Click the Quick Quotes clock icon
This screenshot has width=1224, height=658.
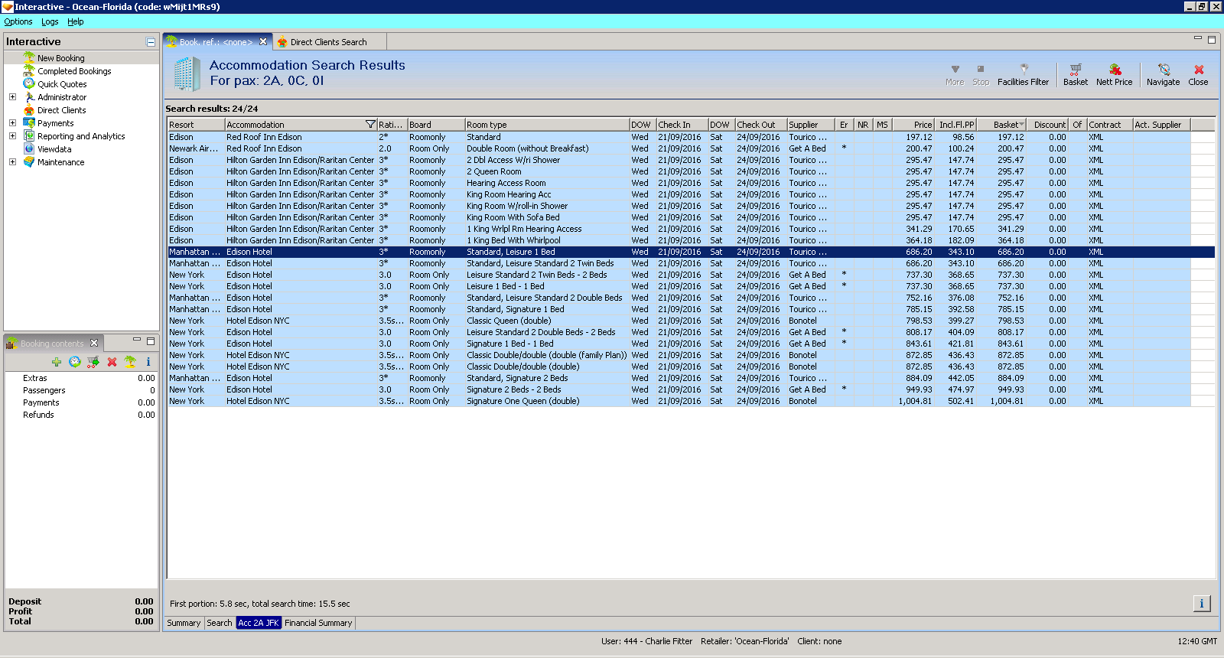tap(29, 83)
